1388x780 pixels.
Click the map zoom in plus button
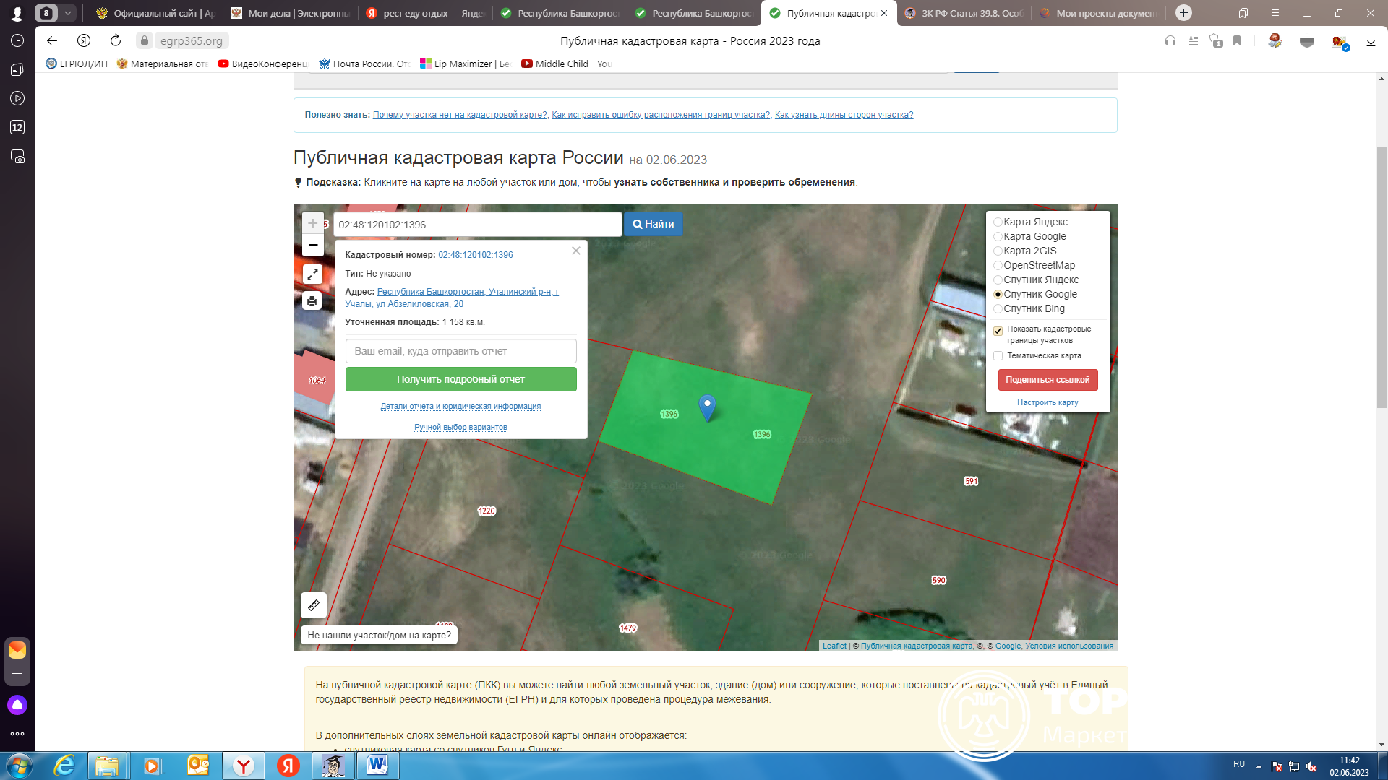[x=312, y=223]
